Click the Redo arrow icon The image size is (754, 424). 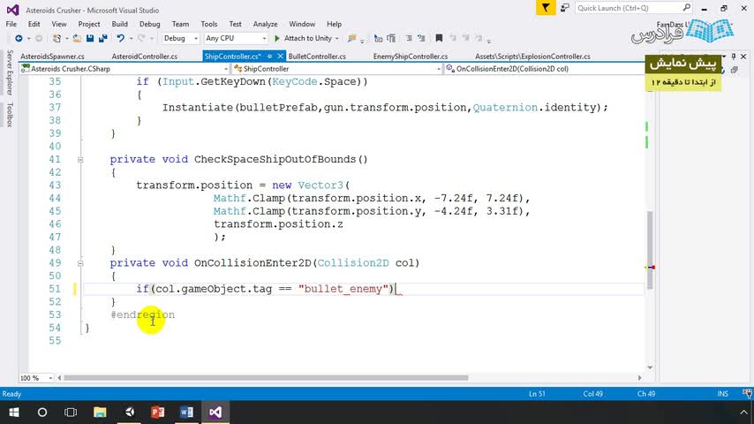coord(141,38)
